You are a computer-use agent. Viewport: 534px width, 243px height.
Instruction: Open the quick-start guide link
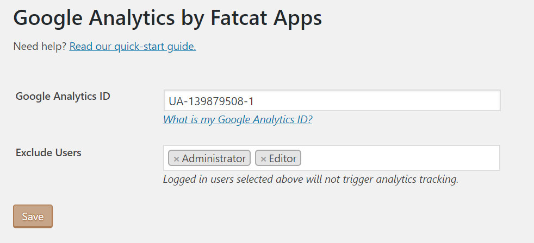coord(132,47)
